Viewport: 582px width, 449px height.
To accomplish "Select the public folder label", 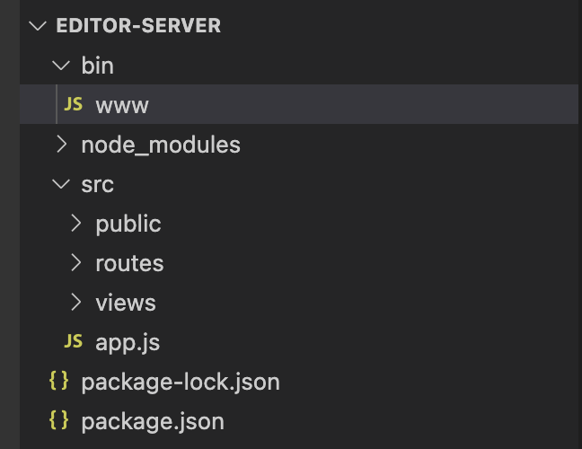I will 128,224.
